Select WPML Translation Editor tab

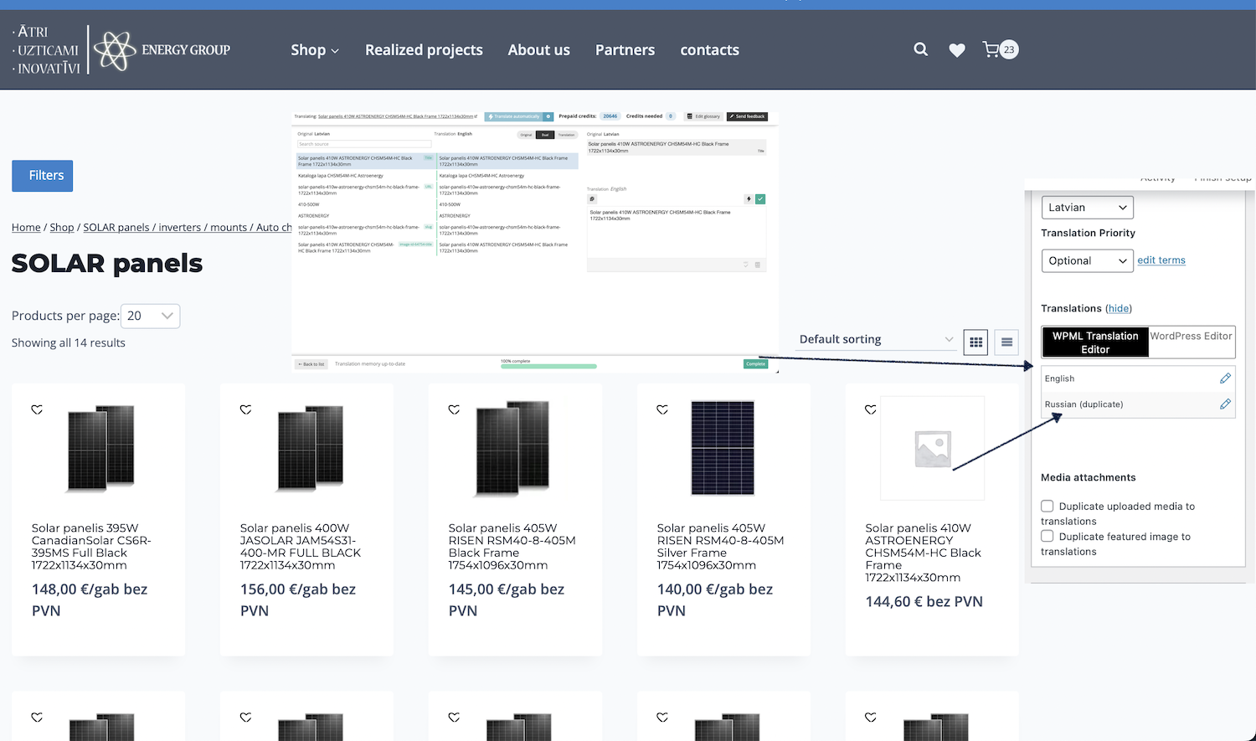pyautogui.click(x=1095, y=342)
